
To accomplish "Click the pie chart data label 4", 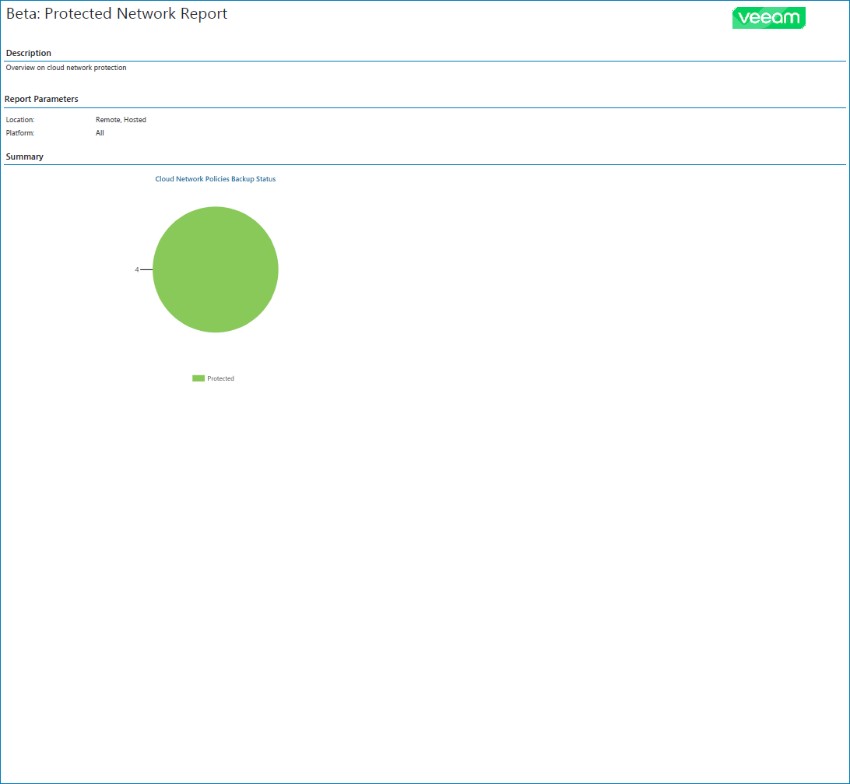I will pos(137,269).
